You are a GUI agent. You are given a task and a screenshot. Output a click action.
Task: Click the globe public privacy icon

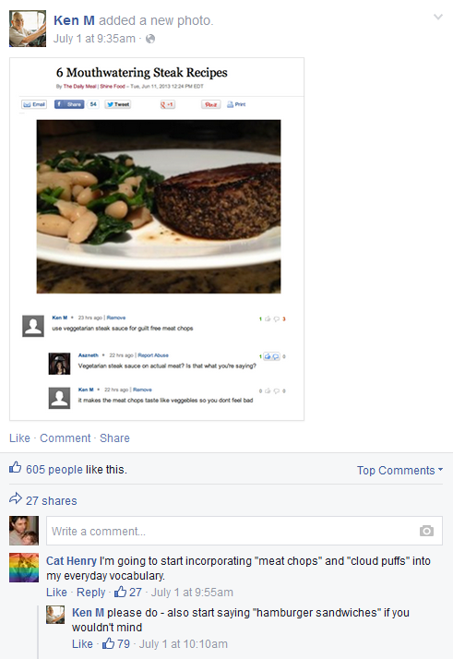[150, 39]
